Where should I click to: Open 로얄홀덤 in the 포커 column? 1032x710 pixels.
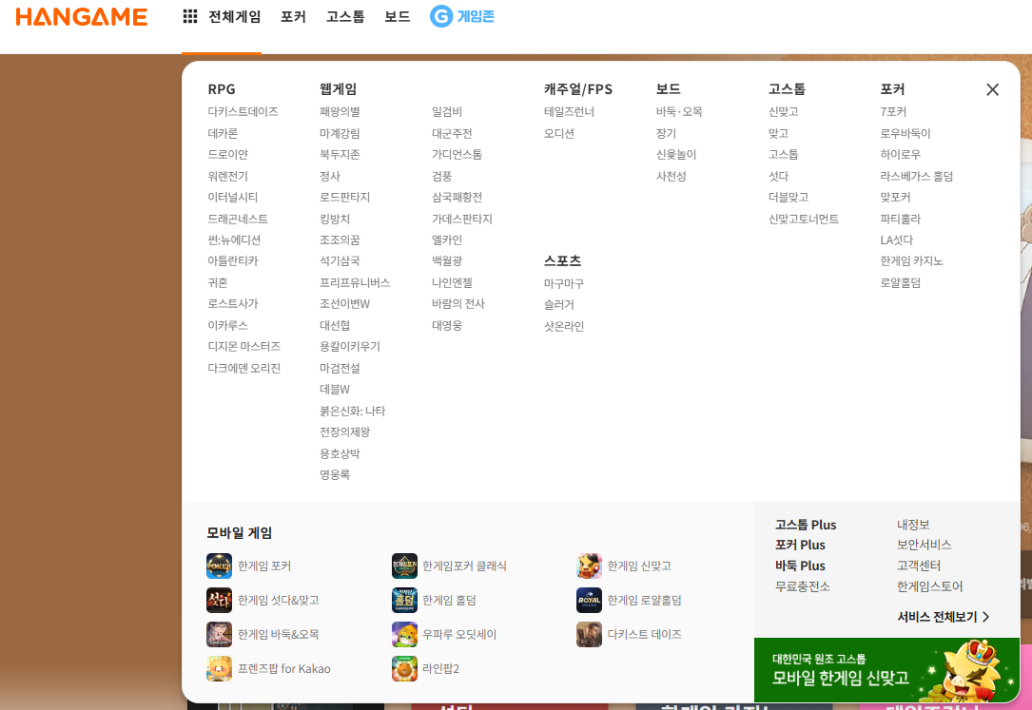pyautogui.click(x=901, y=282)
